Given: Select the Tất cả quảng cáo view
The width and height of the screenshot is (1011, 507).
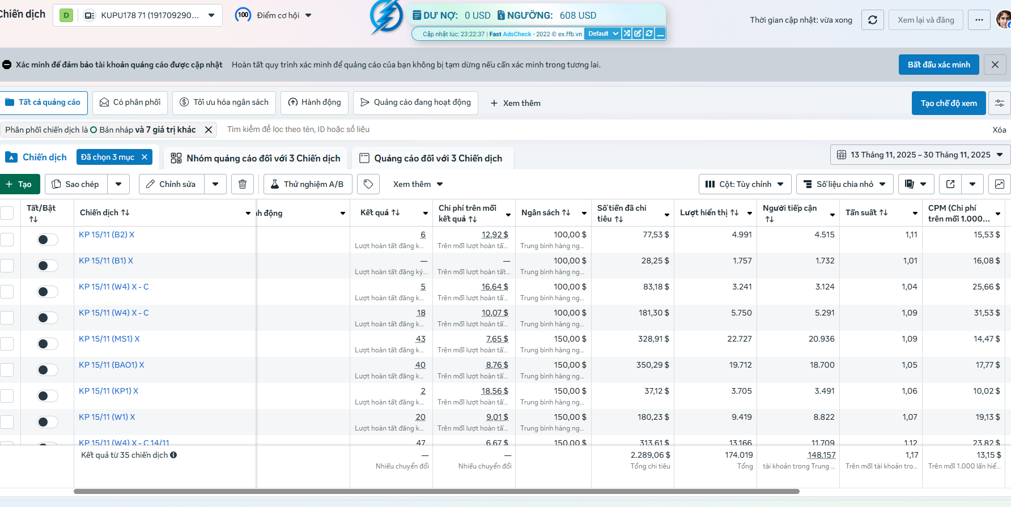Looking at the screenshot, I should (x=43, y=103).
